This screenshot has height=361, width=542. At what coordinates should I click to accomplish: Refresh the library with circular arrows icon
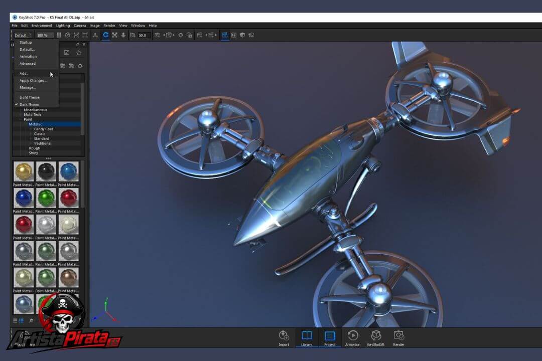point(80,66)
